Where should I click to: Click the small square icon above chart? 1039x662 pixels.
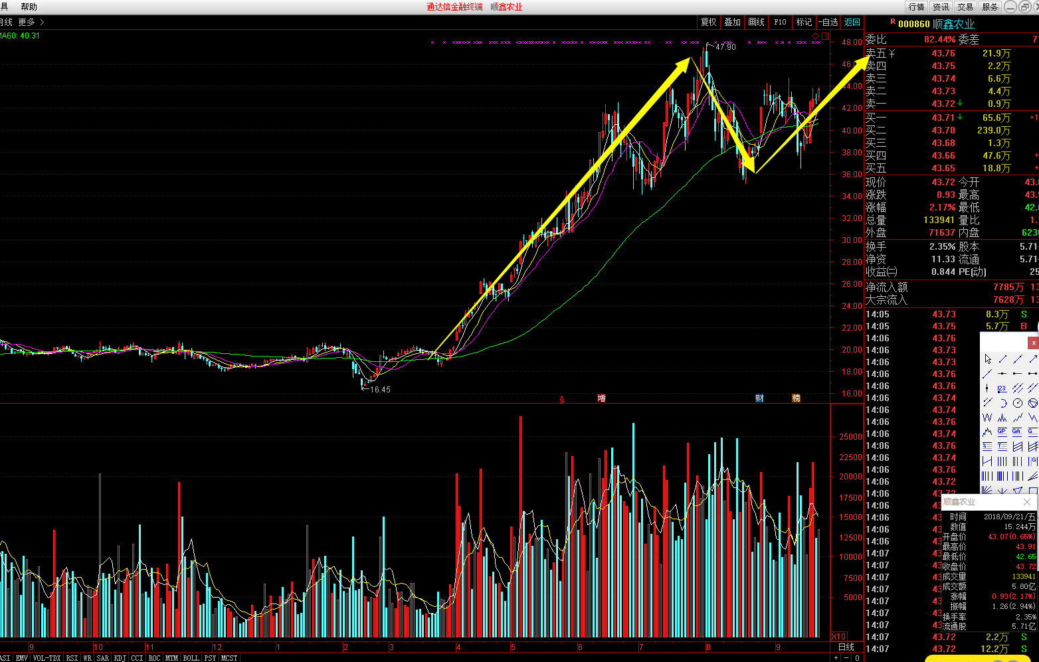click(825, 35)
